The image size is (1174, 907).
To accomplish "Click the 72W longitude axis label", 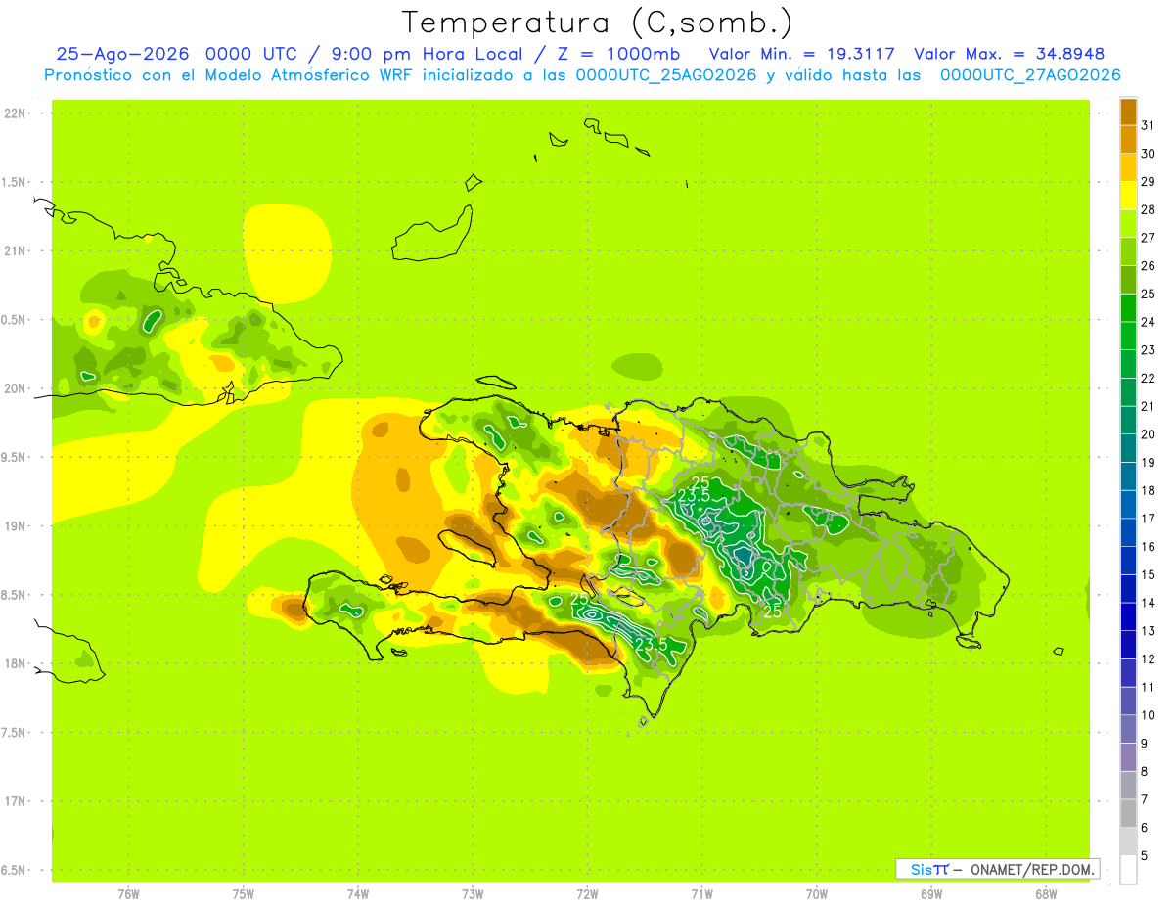I will (x=587, y=894).
